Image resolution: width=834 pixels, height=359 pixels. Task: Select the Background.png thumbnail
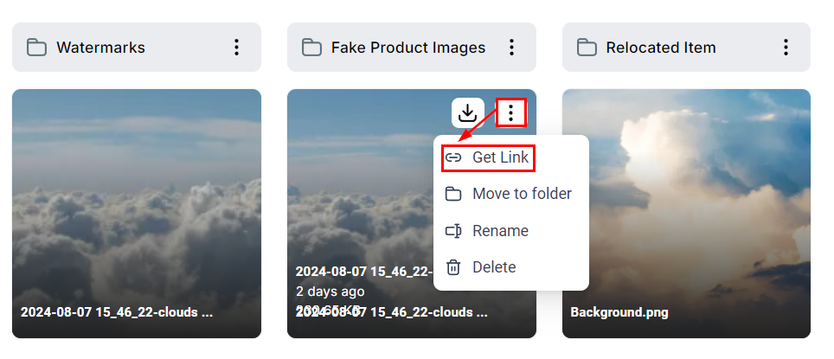(x=686, y=214)
